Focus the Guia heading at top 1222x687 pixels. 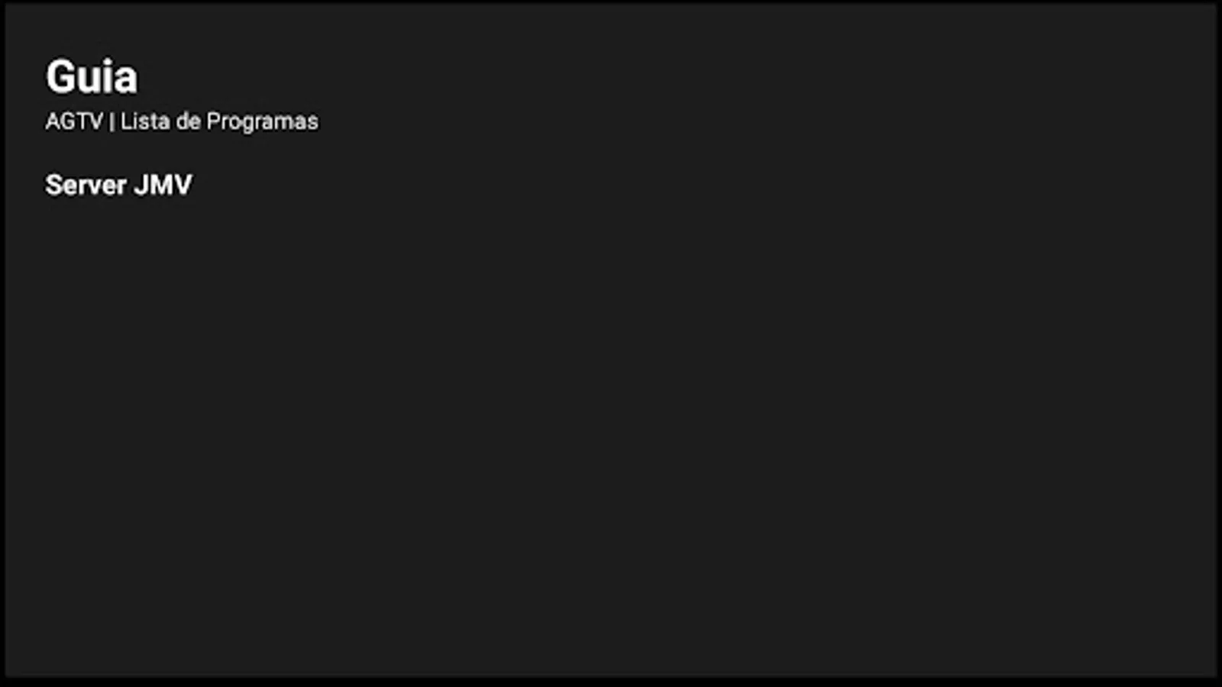tap(92, 77)
